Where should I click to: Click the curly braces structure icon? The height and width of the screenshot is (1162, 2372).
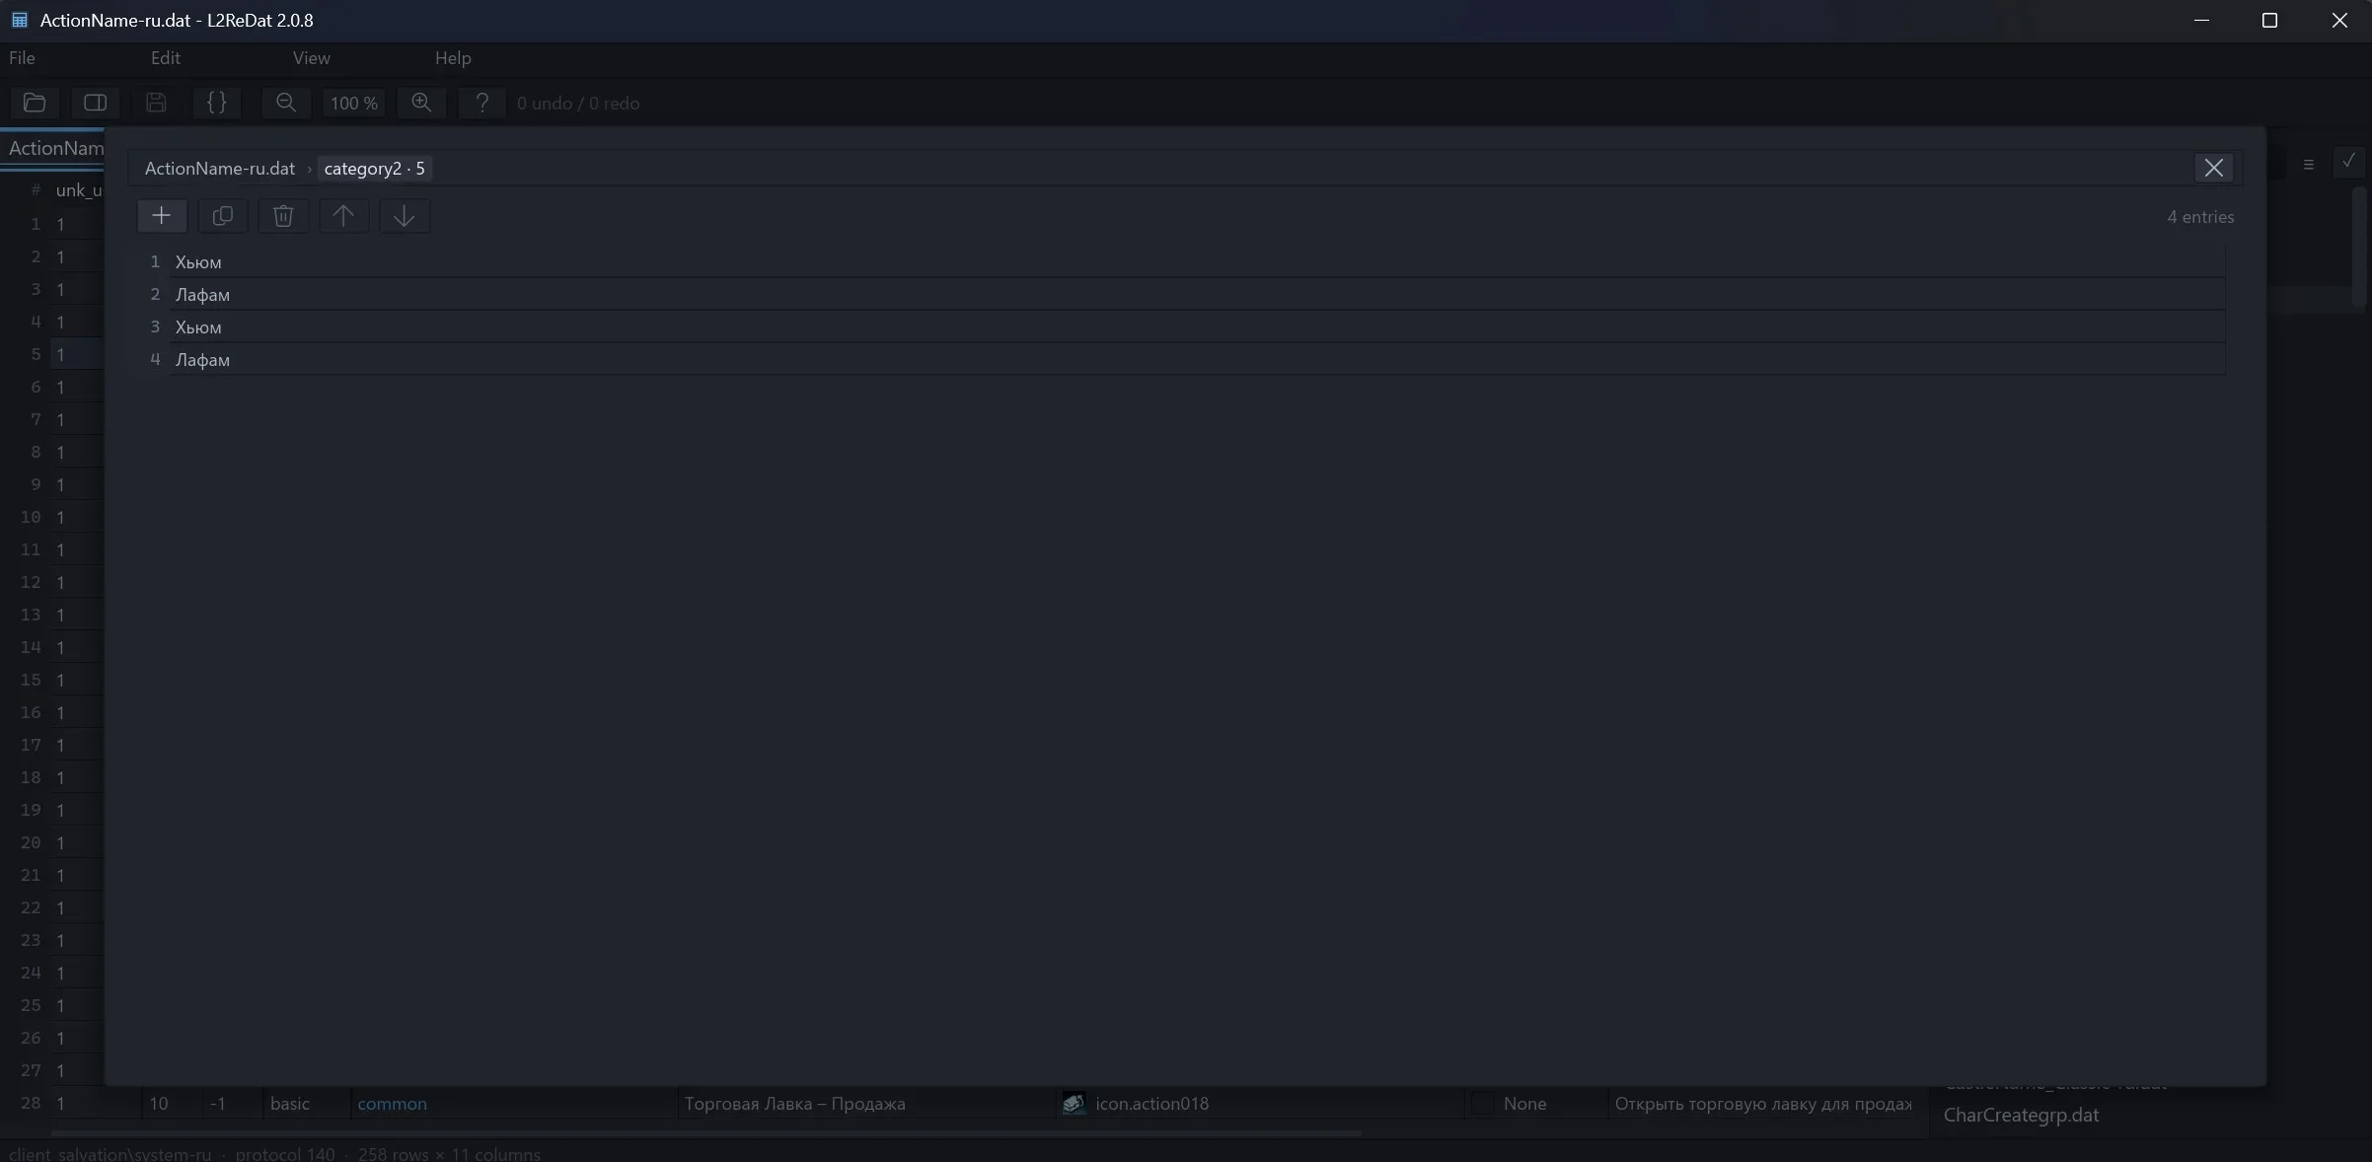(217, 103)
